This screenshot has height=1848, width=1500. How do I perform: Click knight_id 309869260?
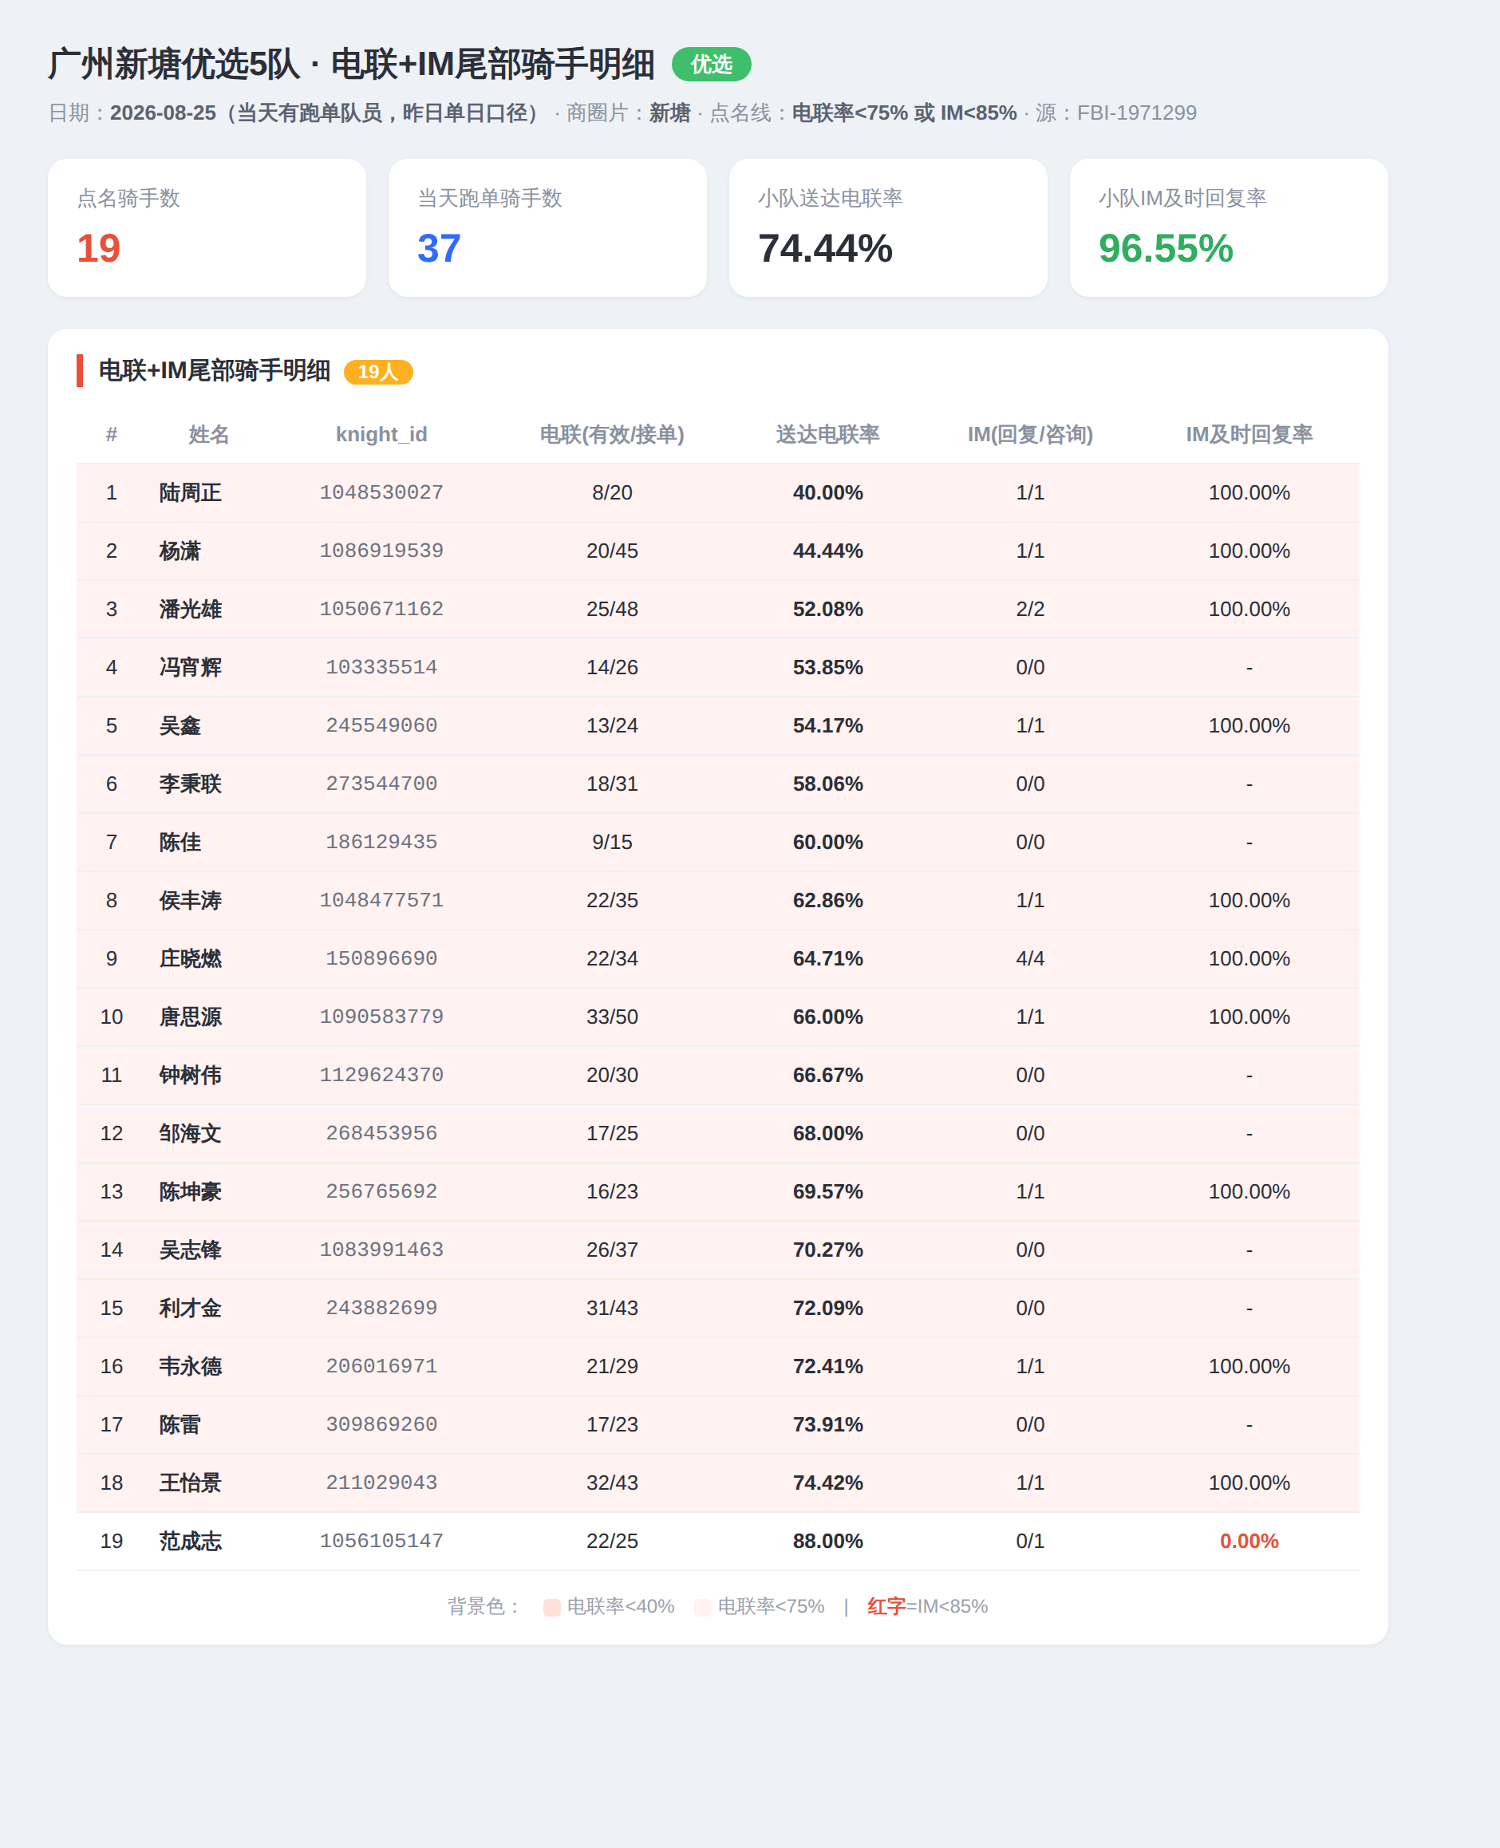pyautogui.click(x=381, y=1424)
